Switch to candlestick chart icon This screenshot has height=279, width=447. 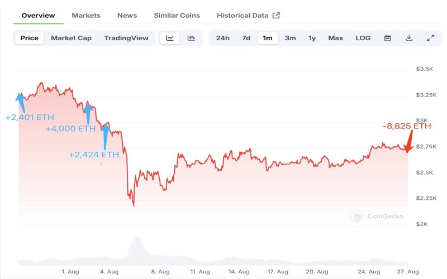tap(191, 38)
